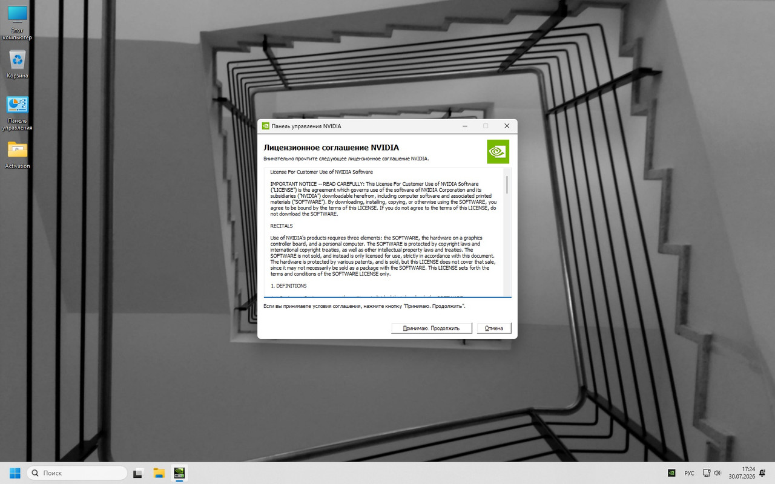
Task: Click the "Поиск" taskbar search box
Action: click(x=77, y=473)
